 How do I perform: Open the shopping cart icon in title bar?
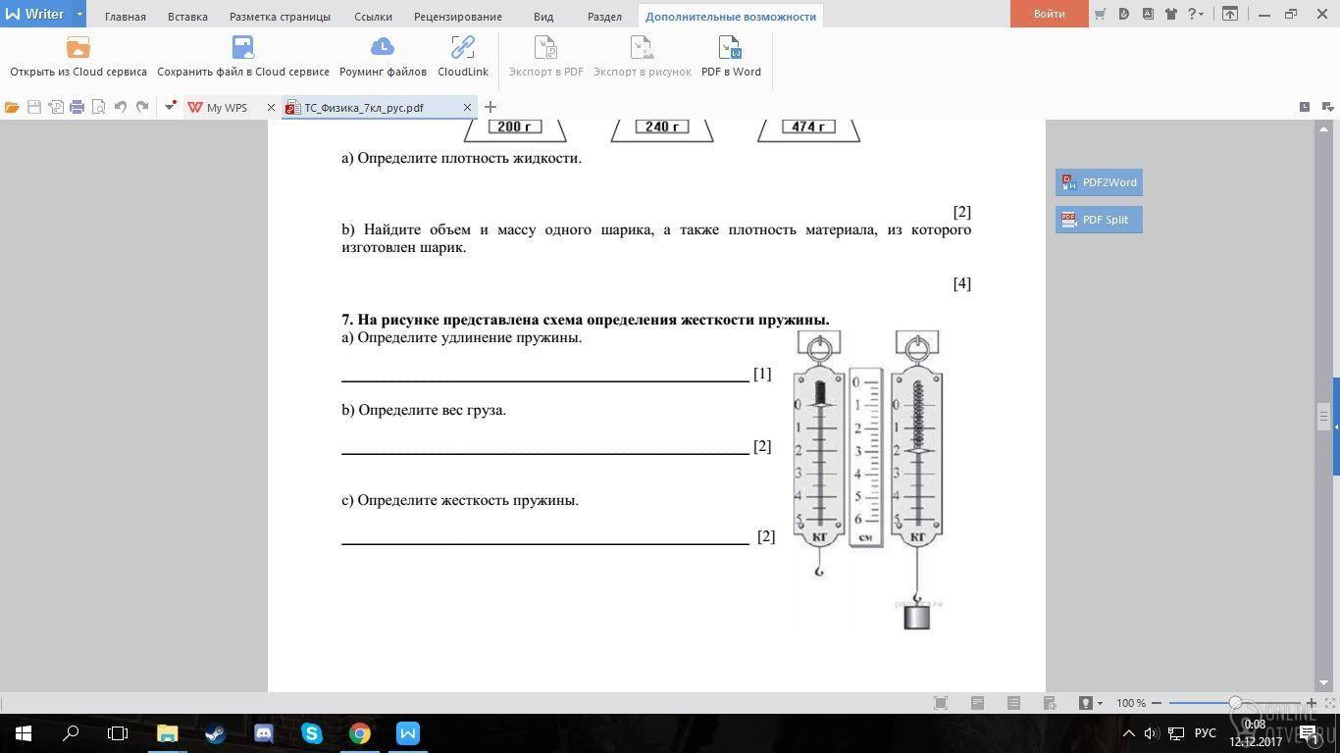coord(1101,14)
